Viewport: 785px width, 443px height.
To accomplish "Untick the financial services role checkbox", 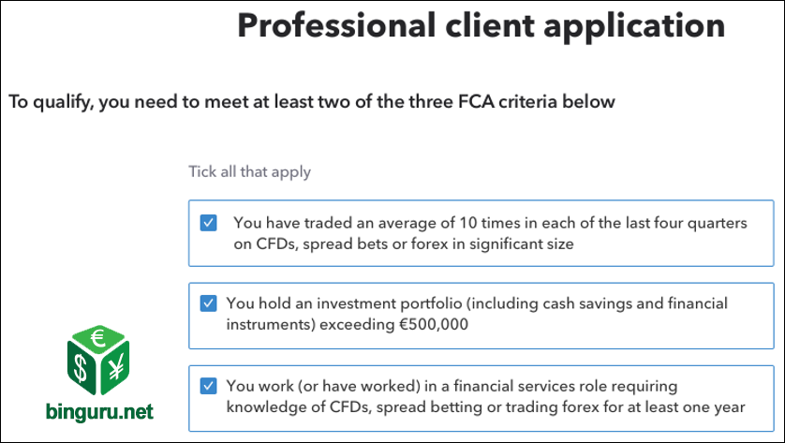I will click(208, 386).
